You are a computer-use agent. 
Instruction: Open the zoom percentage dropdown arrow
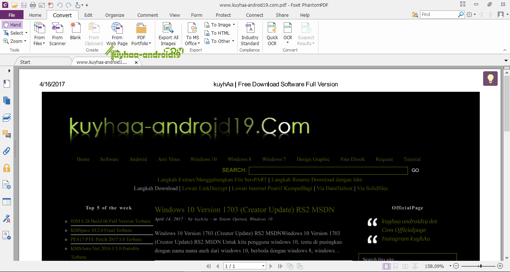coord(450,266)
